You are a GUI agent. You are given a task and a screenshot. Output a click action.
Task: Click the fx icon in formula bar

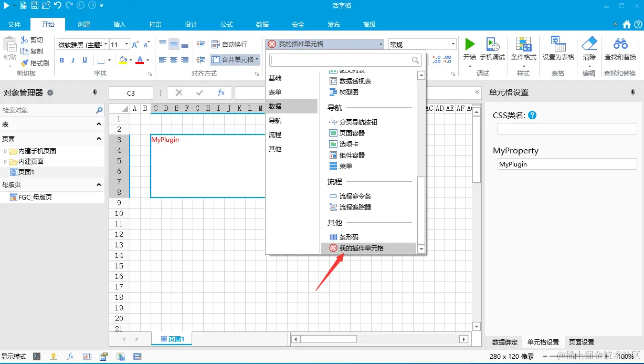coord(221,92)
